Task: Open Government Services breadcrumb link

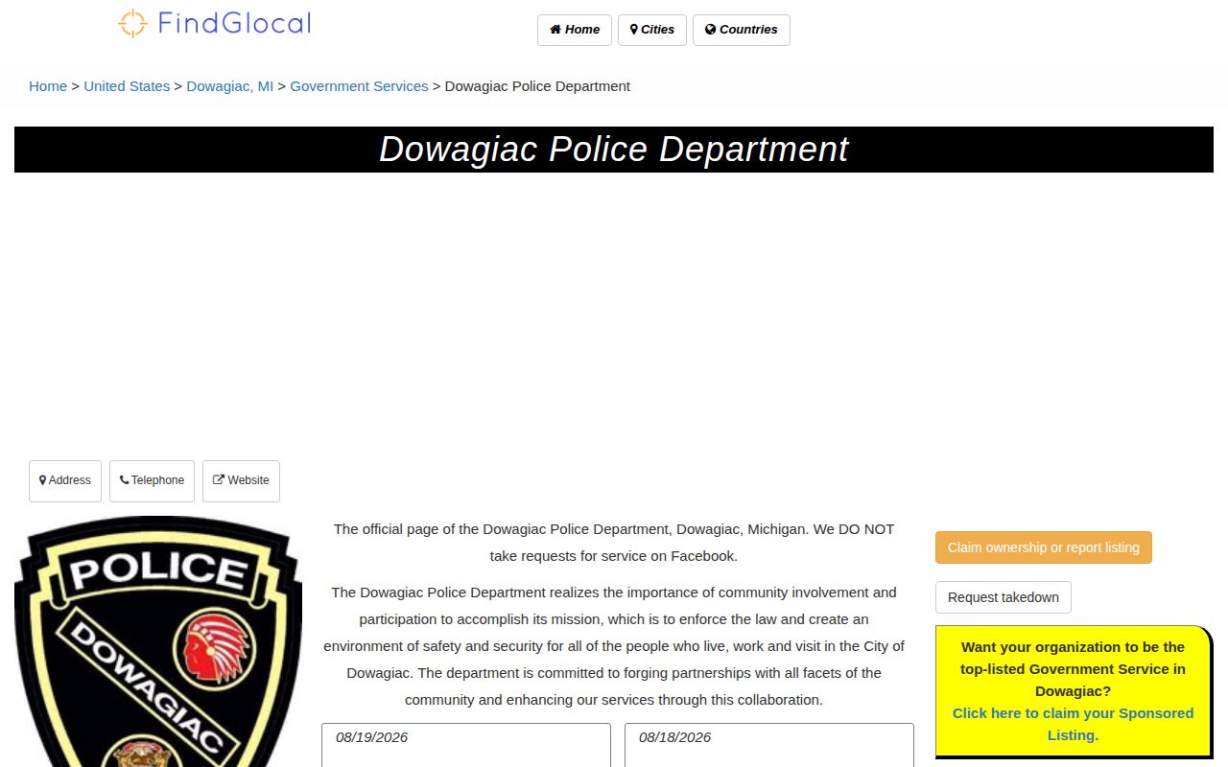Action: tap(359, 86)
